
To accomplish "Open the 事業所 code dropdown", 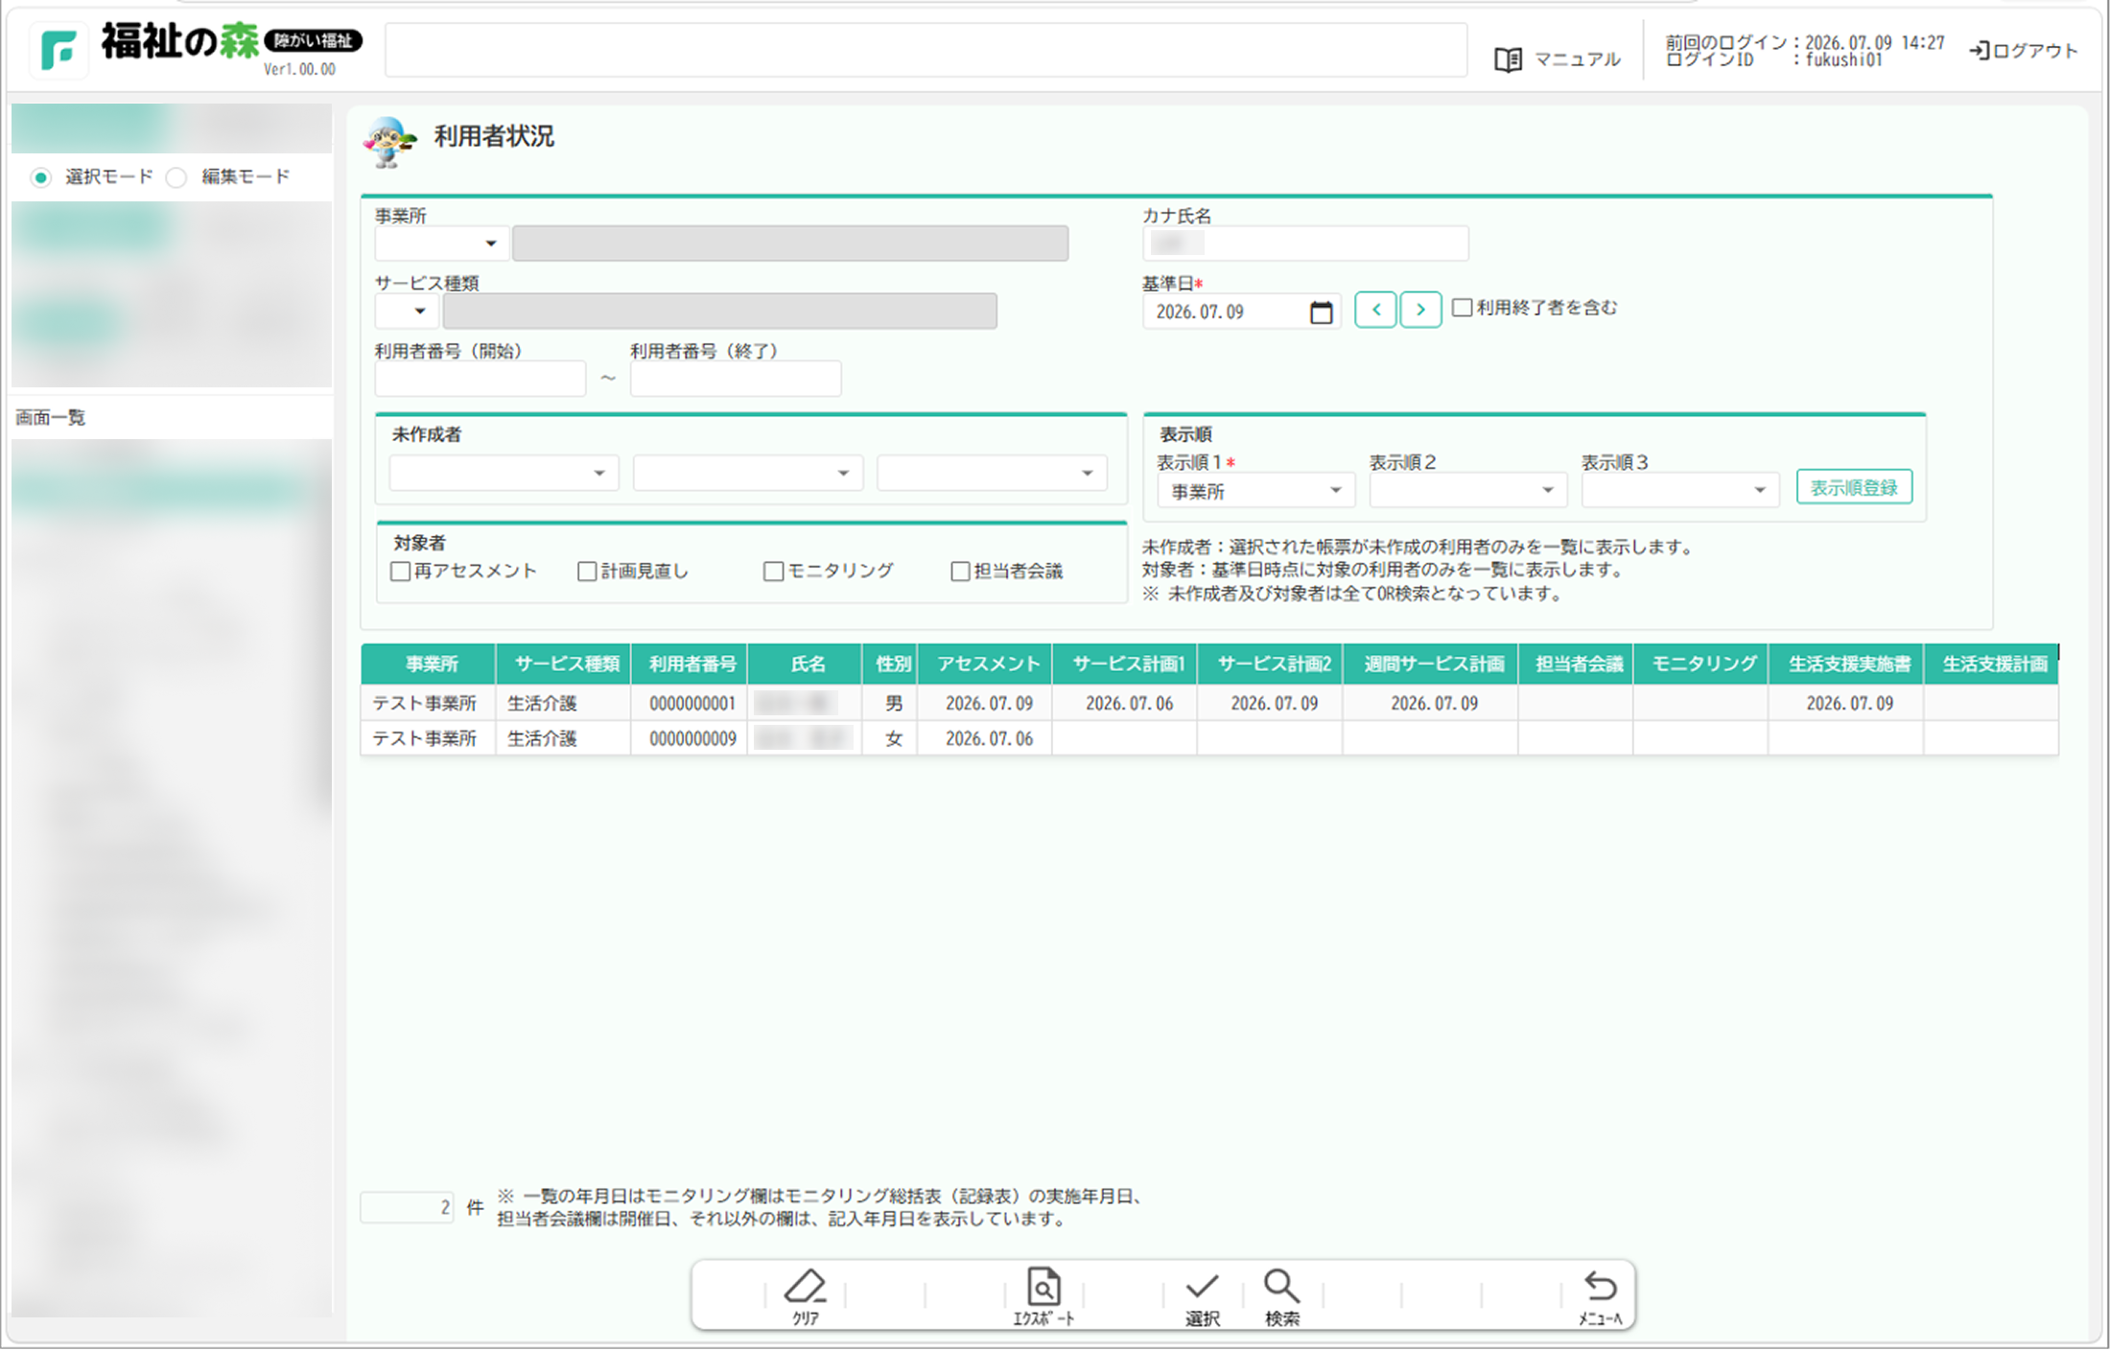I will pos(441,244).
